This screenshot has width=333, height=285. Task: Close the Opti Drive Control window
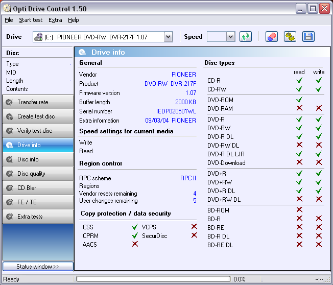tap(325, 9)
